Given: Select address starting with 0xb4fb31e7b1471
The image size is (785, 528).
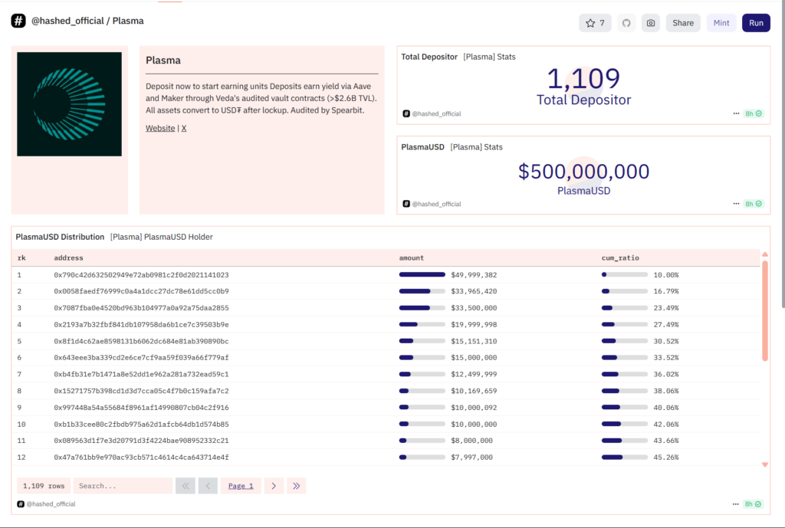Looking at the screenshot, I should point(141,375).
